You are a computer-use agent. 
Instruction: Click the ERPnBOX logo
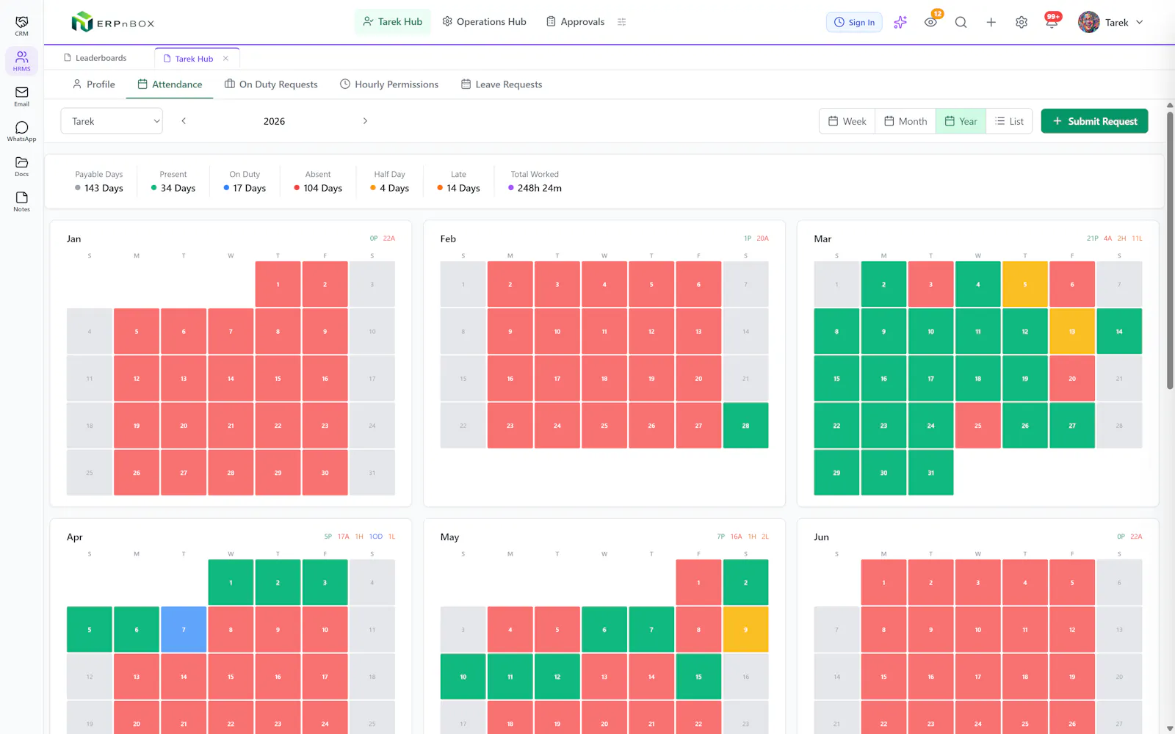click(112, 22)
